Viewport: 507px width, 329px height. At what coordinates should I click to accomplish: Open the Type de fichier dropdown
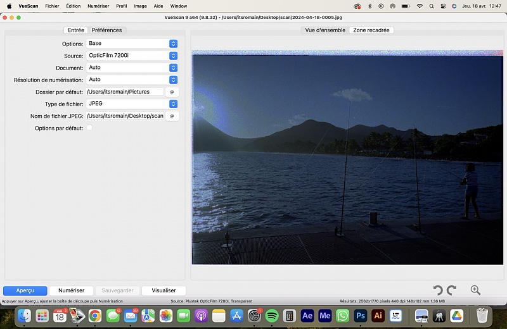173,104
